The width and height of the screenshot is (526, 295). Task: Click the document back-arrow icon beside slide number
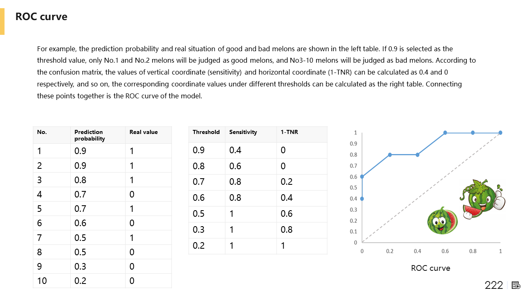516,286
